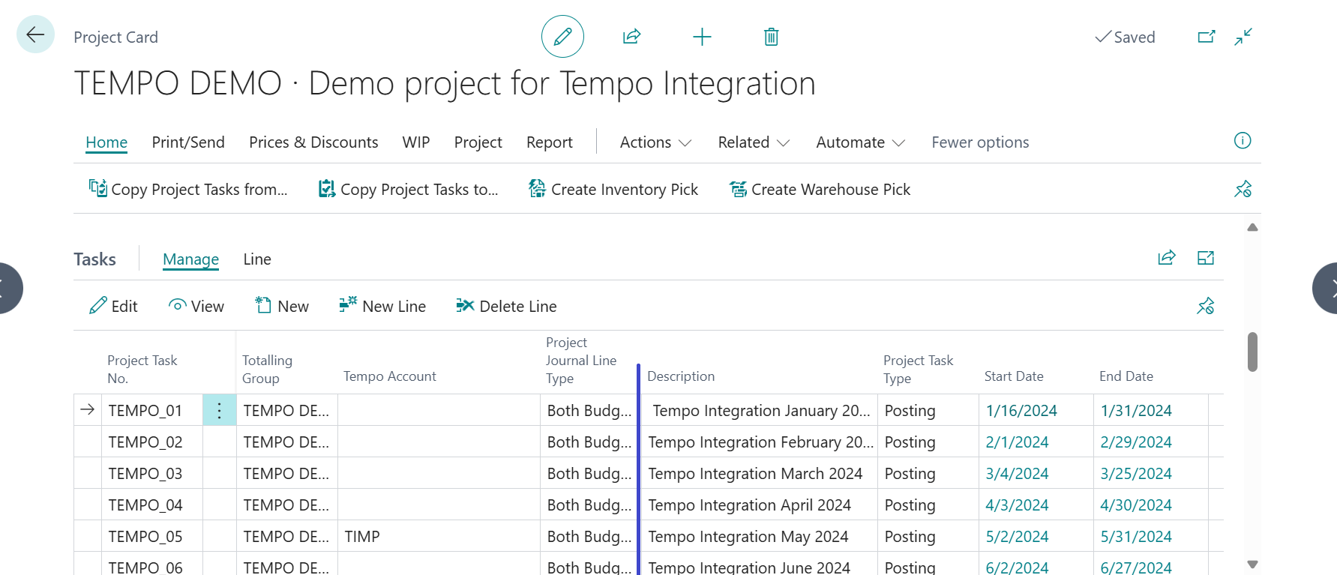Expand the Tasks section to full view

[1206, 259]
